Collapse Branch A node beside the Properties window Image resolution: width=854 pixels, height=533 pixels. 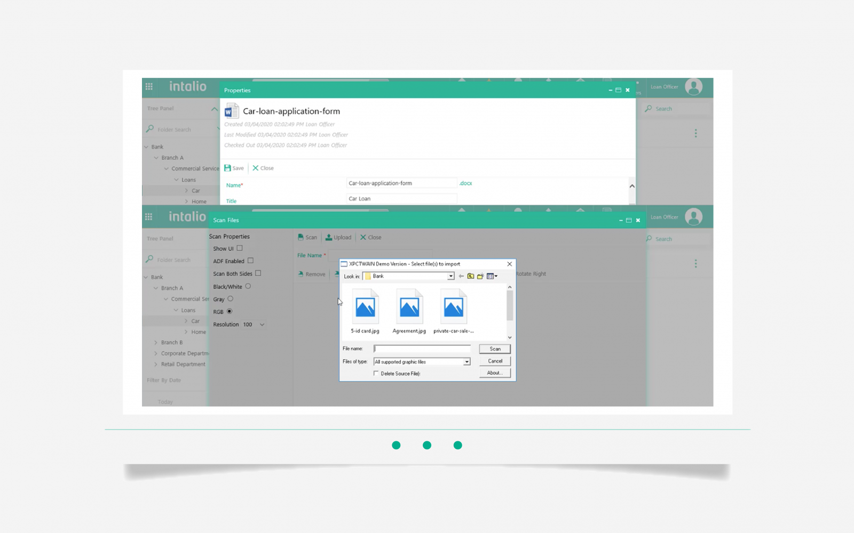tap(156, 158)
